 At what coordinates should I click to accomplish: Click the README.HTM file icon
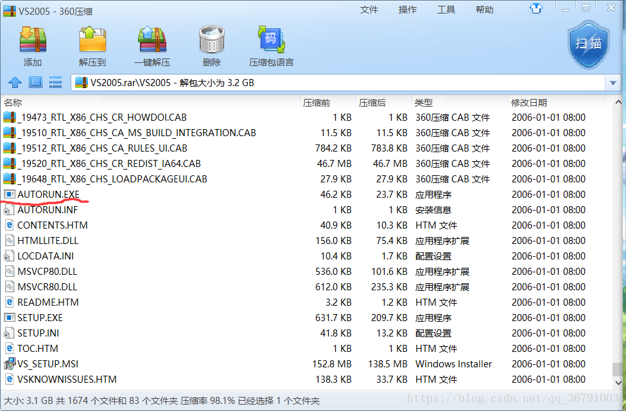[x=10, y=302]
